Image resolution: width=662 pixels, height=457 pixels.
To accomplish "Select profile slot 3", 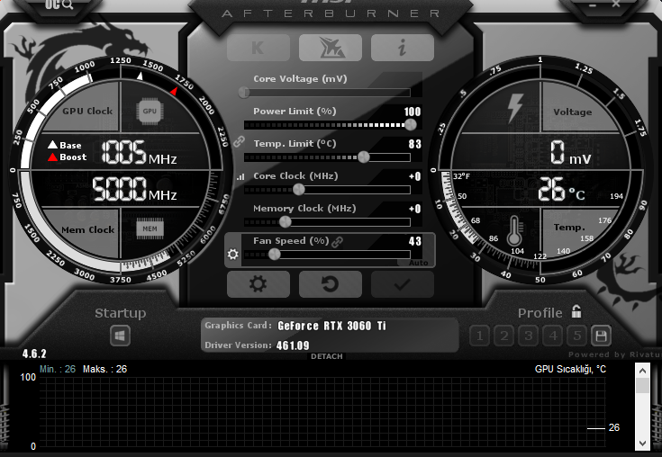I will coord(528,336).
